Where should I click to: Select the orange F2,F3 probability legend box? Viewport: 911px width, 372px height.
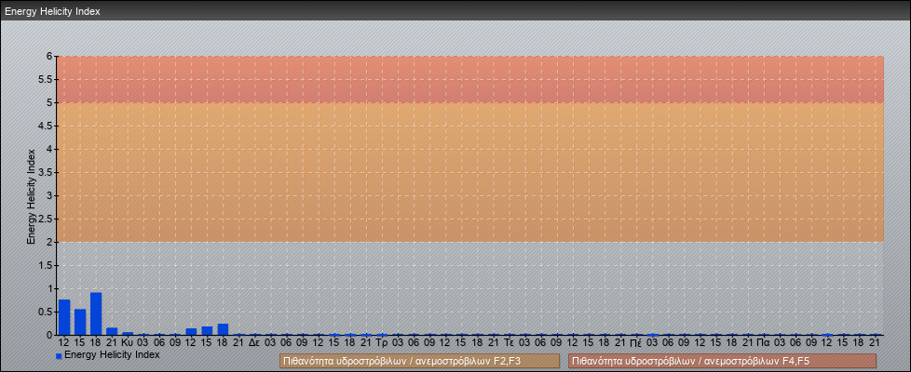(419, 361)
